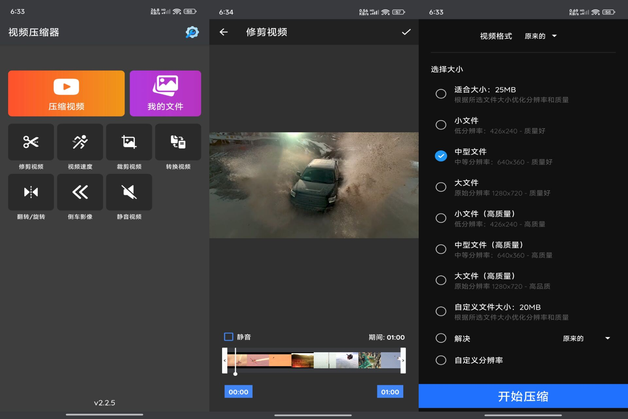Choose 大文件 1280x720 radio option

point(441,187)
